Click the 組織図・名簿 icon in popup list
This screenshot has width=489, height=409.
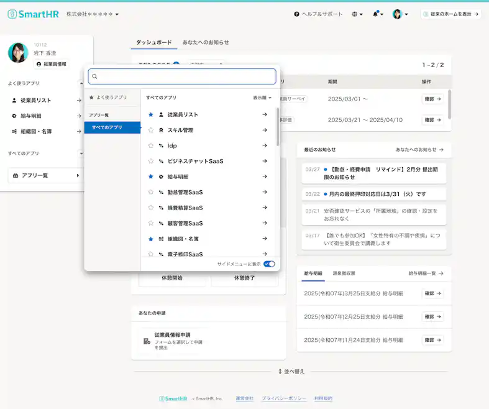coord(161,239)
